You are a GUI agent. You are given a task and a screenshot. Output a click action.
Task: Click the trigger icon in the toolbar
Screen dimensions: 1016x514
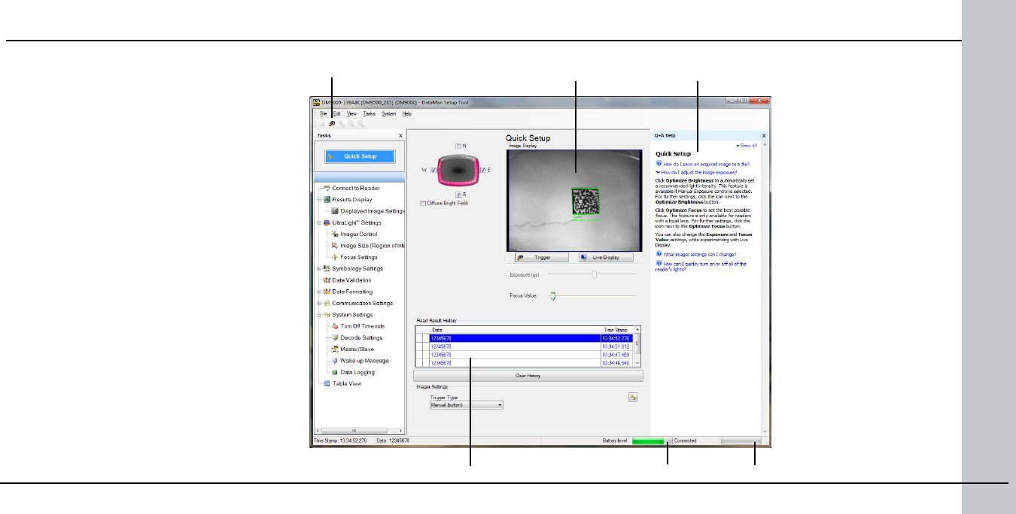[x=332, y=123]
